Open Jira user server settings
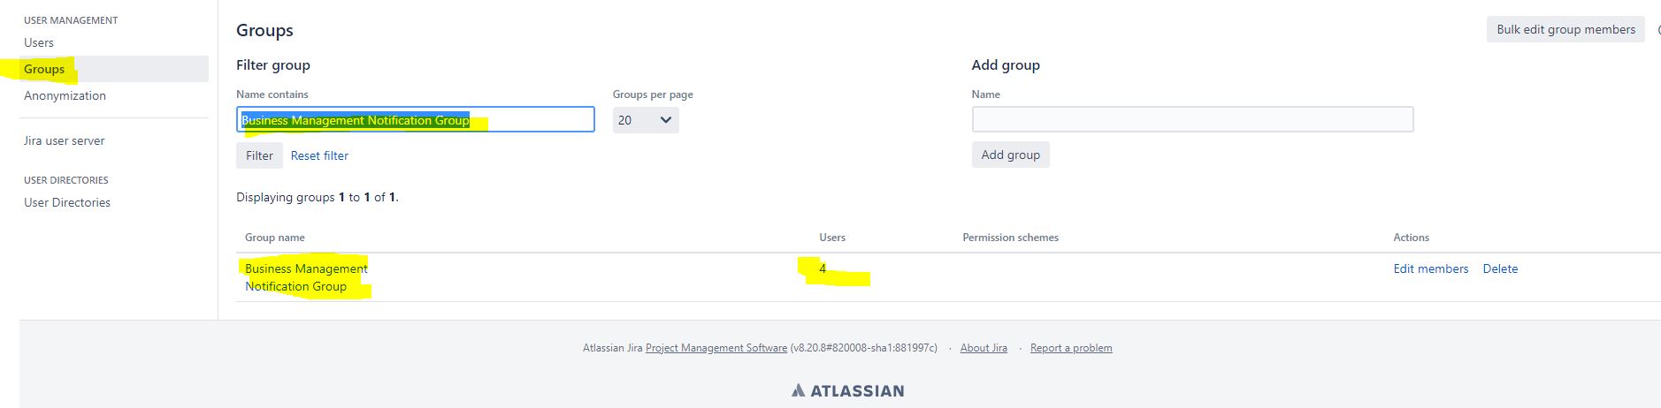This screenshot has width=1661, height=408. coord(64,140)
